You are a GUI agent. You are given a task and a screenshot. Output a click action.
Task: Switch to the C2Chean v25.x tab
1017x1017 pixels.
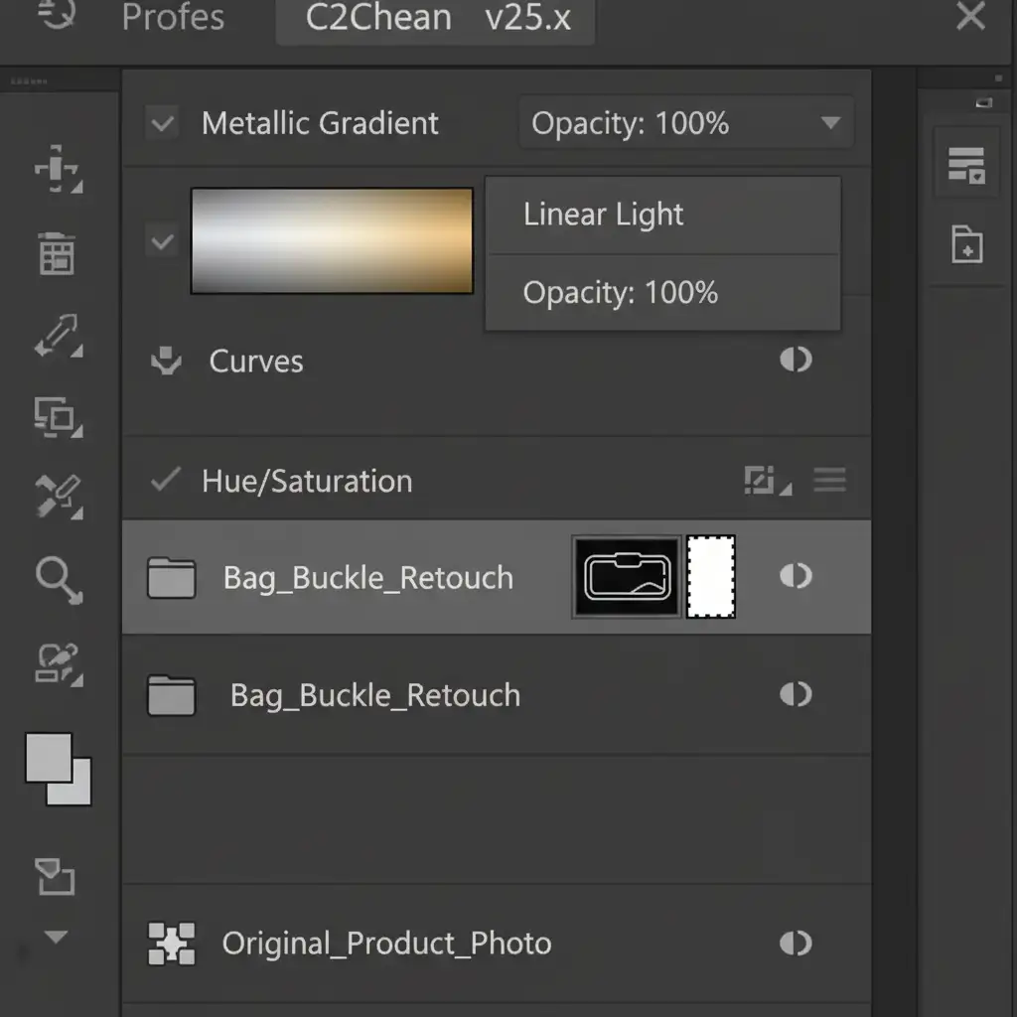437,19
